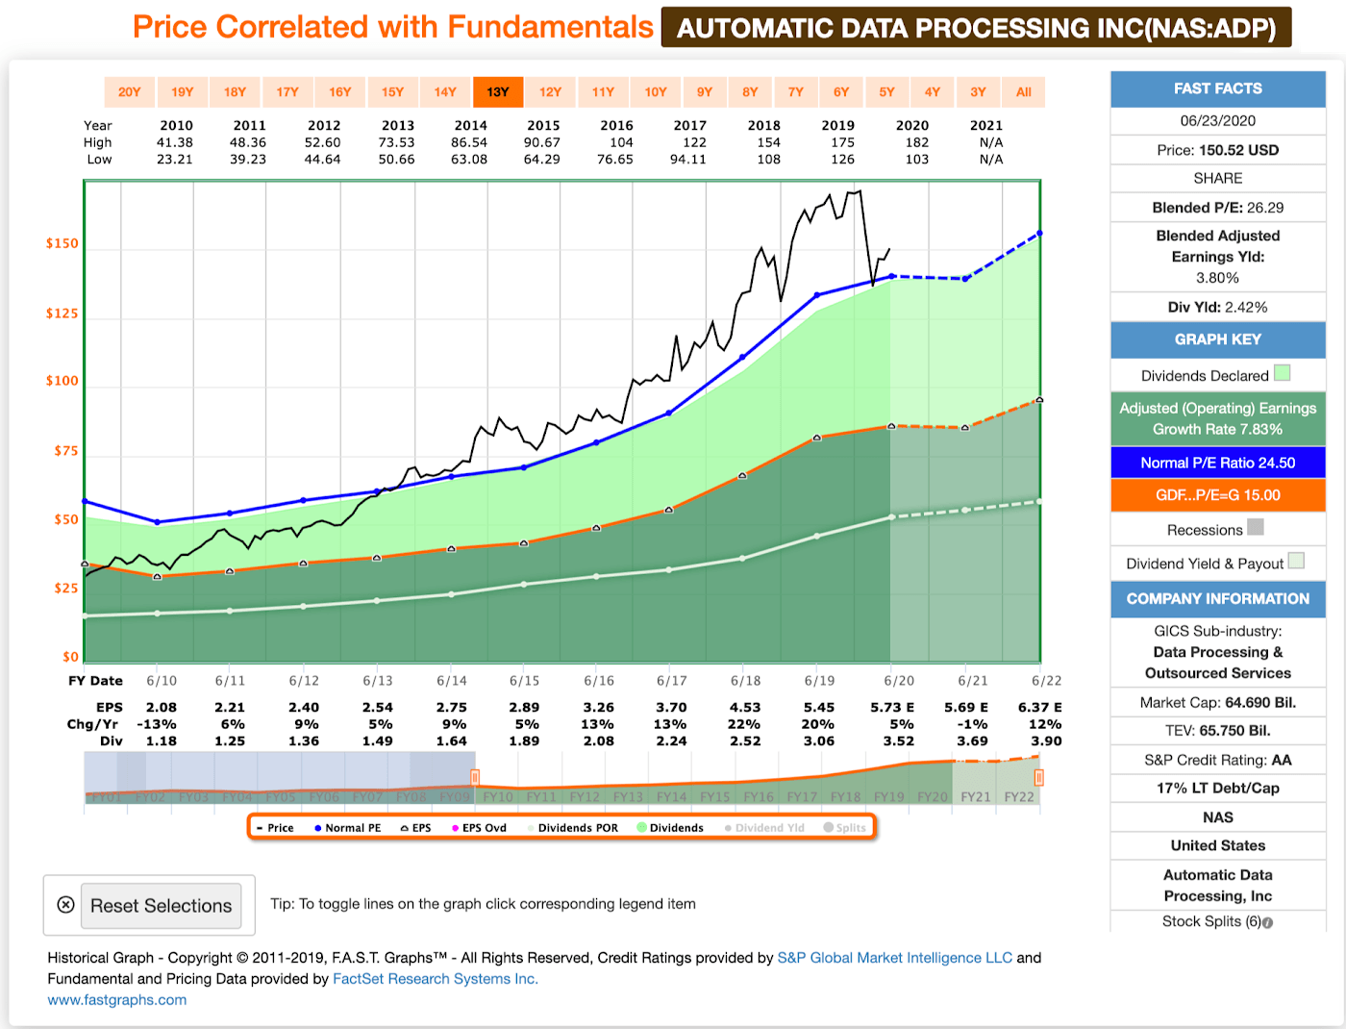Click Adjusted Operating Earnings Growth Rate bar
Viewport: 1346px width, 1029px height.
[1218, 418]
